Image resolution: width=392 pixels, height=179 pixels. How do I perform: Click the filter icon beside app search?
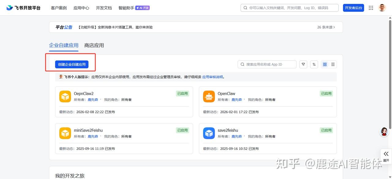303,64
